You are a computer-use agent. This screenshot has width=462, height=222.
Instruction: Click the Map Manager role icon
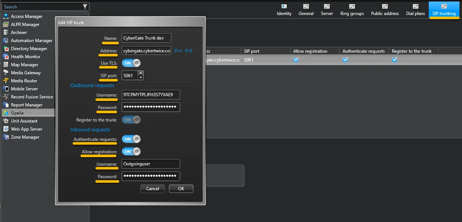coord(6,65)
